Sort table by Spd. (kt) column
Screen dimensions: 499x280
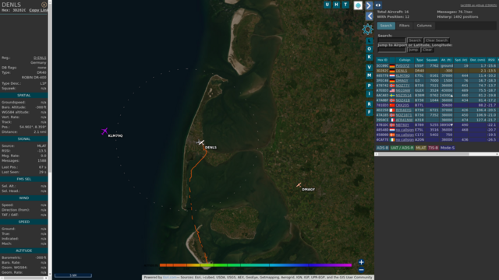461,60
